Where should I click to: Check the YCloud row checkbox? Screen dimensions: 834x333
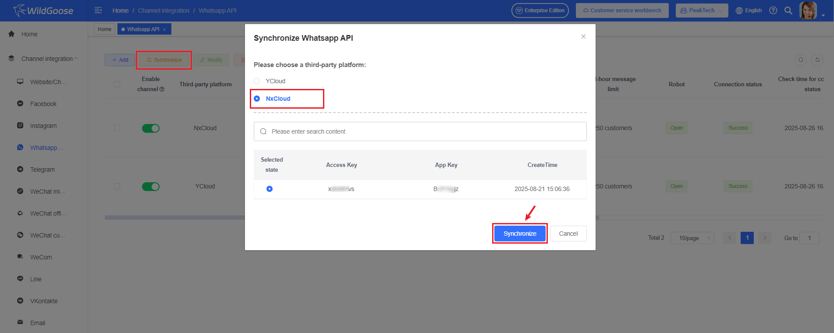117,186
